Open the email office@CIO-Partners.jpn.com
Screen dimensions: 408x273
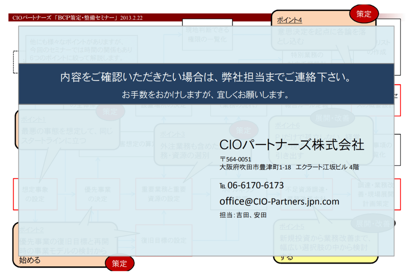coord(279,201)
